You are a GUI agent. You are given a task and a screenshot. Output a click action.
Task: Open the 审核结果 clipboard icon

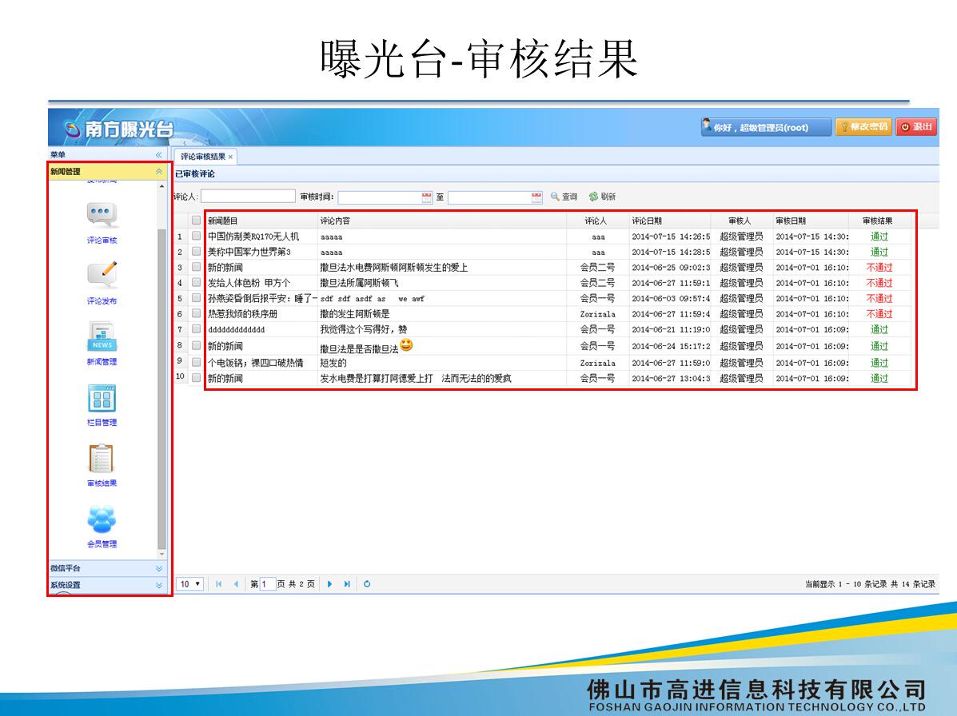(x=102, y=458)
